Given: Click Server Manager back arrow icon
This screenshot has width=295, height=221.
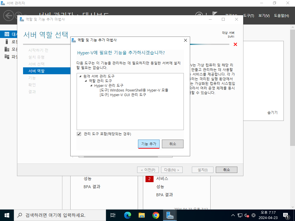Looking at the screenshot, I should tap(9, 16).
